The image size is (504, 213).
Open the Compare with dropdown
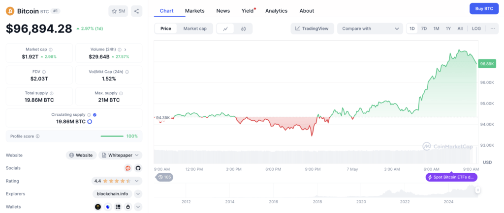click(370, 28)
